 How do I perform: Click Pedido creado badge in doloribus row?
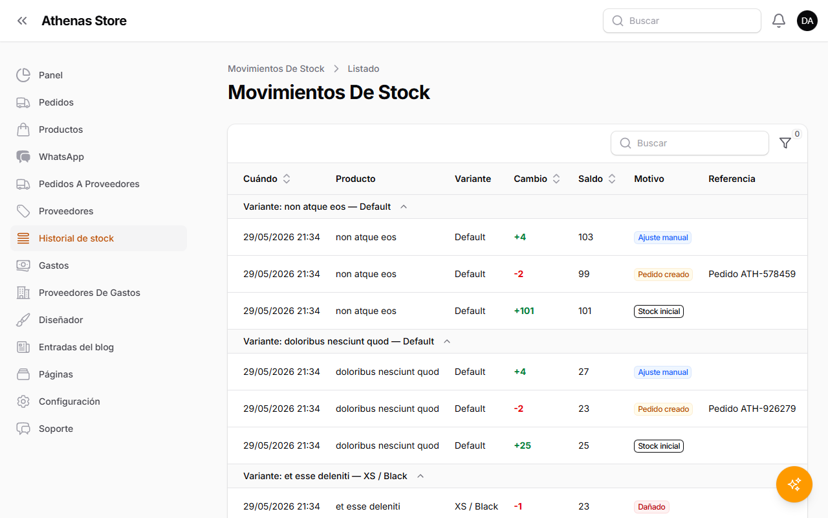click(663, 409)
